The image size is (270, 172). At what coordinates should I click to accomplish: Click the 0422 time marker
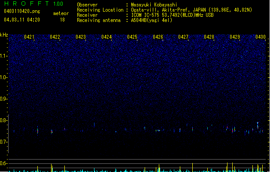[x=55, y=37]
